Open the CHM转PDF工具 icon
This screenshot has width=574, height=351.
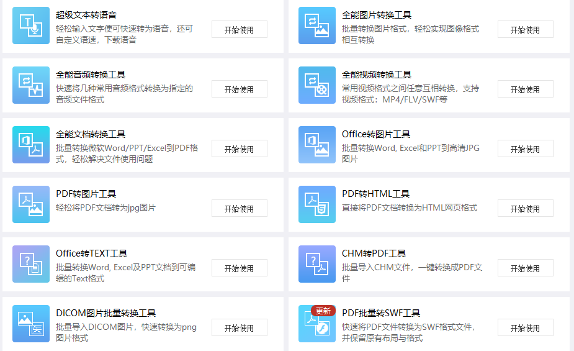[x=317, y=264]
